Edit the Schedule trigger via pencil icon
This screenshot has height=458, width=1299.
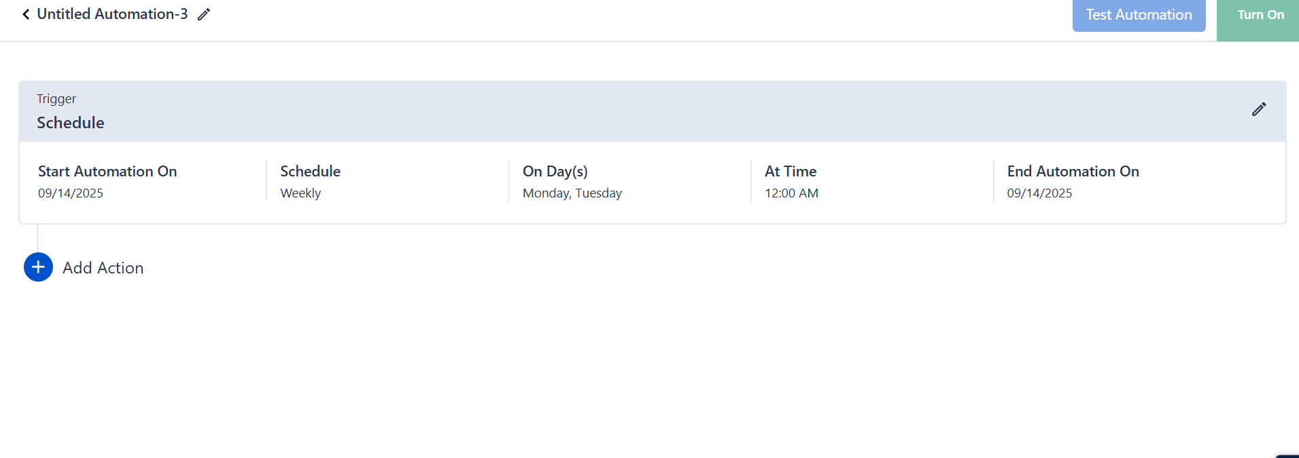click(x=1258, y=109)
